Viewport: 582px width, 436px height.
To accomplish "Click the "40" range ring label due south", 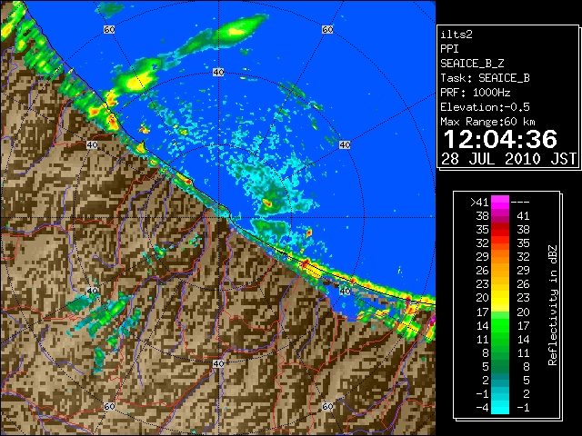I will coord(218,363).
